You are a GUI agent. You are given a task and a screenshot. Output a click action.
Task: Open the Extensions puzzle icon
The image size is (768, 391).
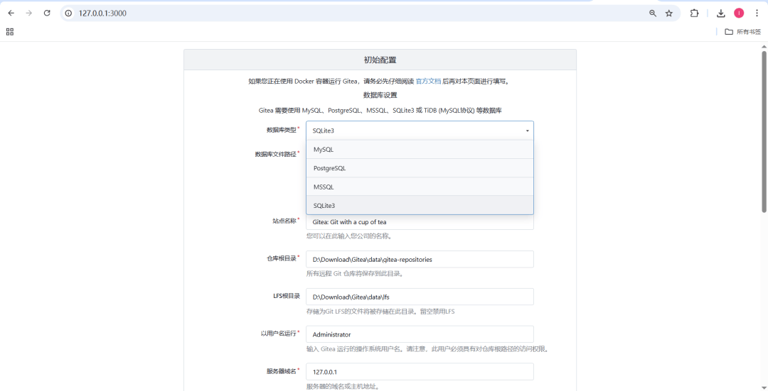click(695, 13)
